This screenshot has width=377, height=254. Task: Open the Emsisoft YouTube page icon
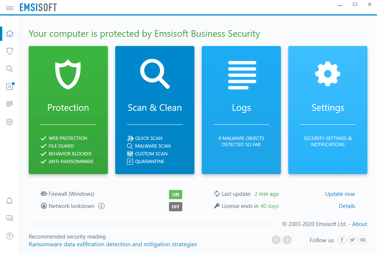pyautogui.click(x=363, y=240)
